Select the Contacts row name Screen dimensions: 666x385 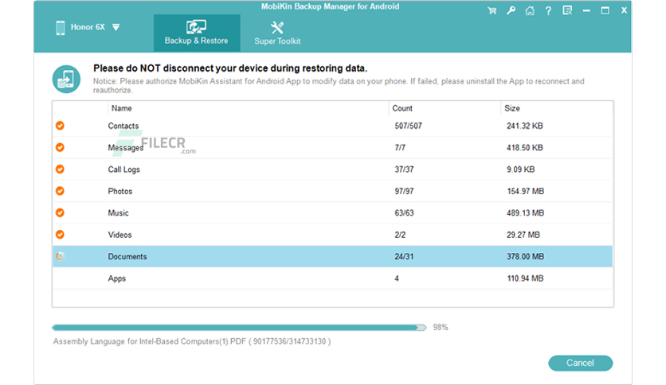tap(123, 126)
